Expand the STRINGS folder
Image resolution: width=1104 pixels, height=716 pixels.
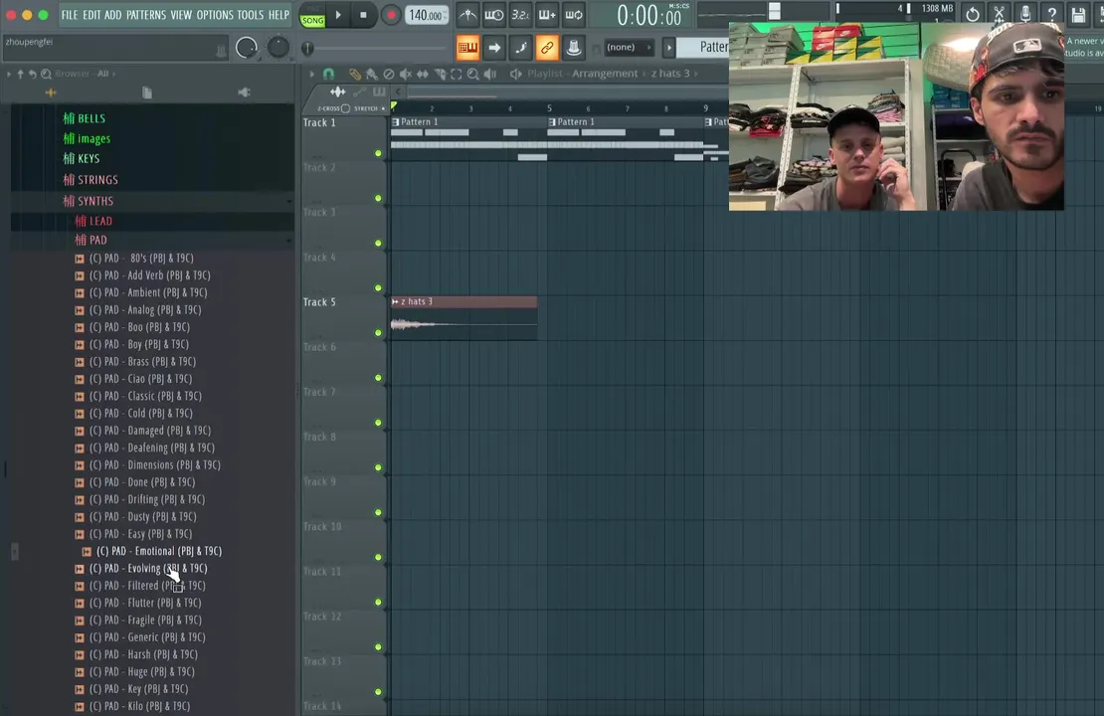click(91, 180)
